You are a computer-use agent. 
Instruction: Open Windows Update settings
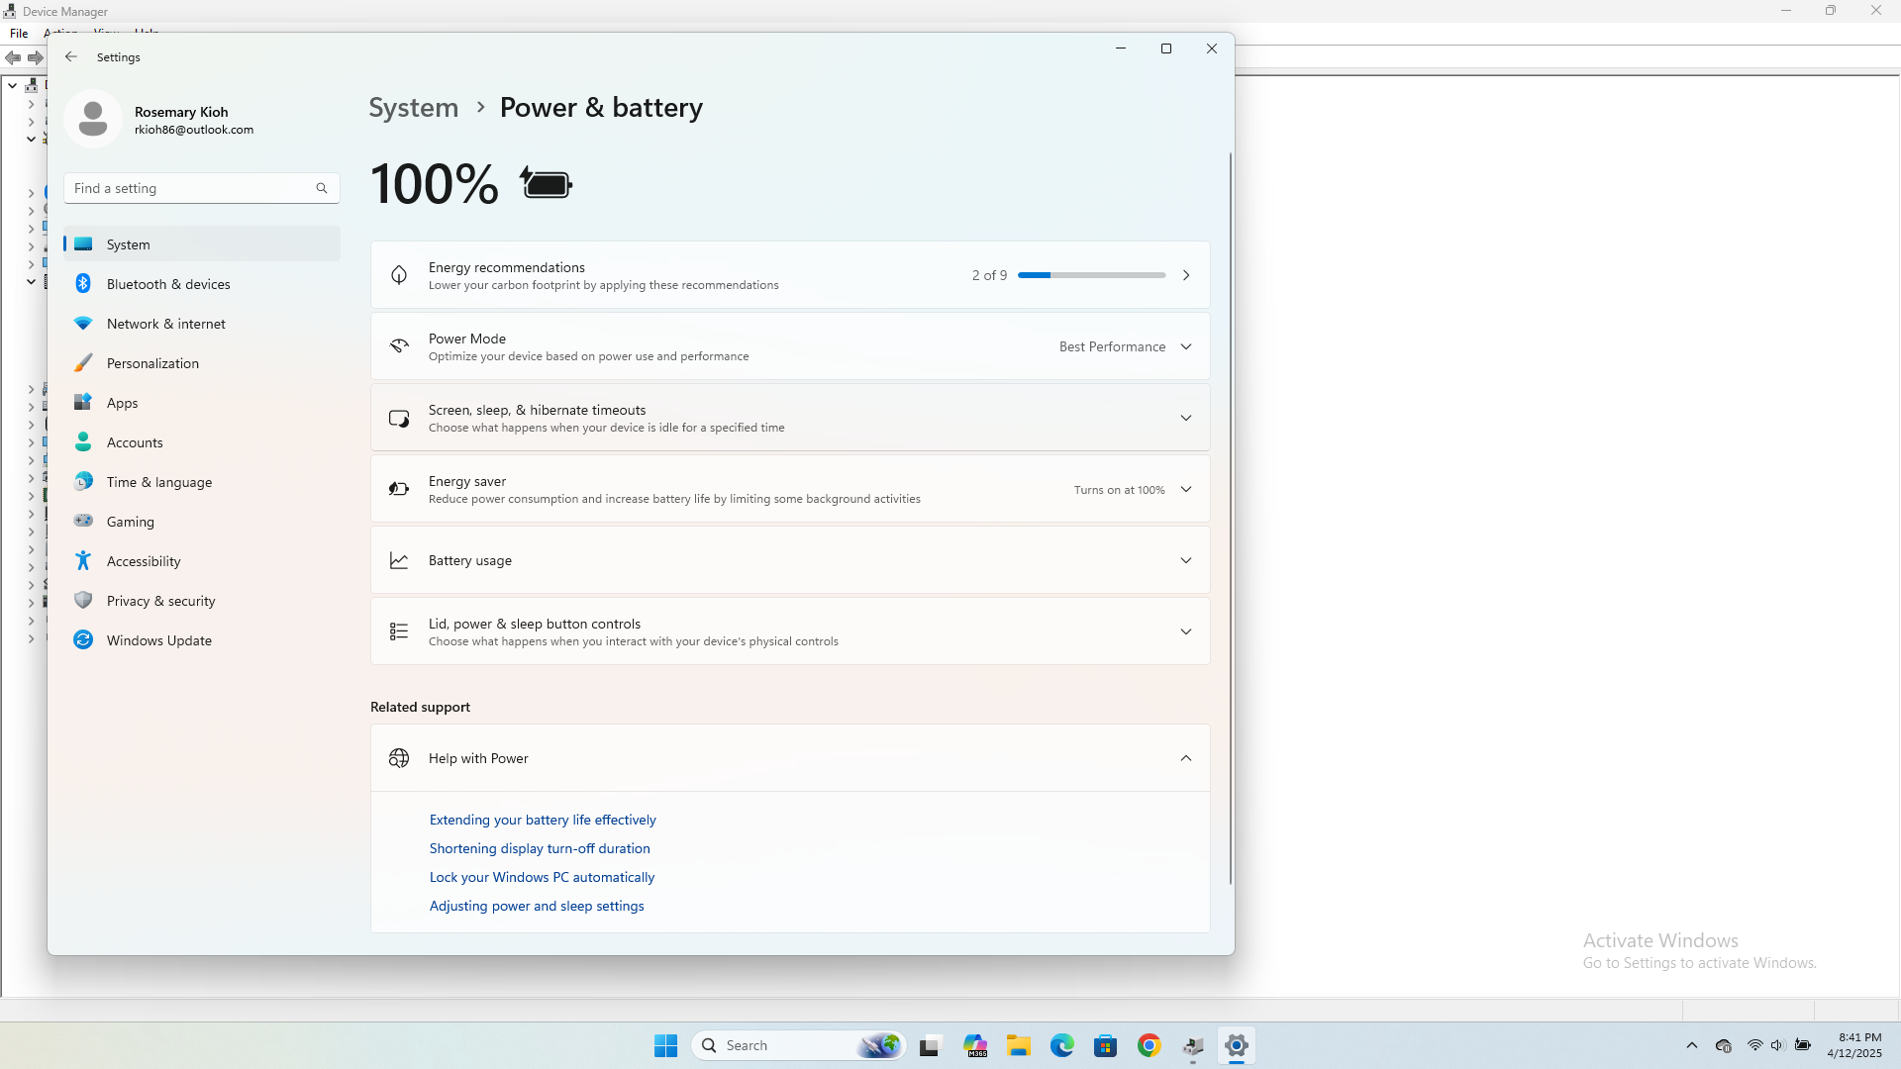click(202, 640)
